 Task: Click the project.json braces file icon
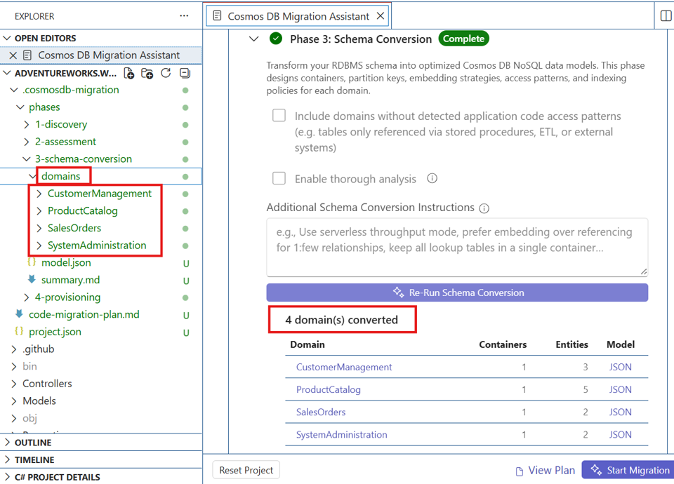pyautogui.click(x=19, y=330)
